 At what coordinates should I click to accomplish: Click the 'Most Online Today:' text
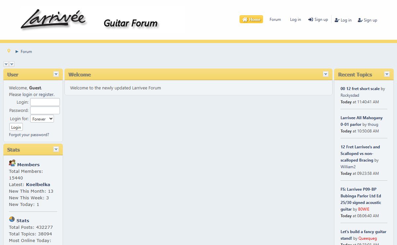pyautogui.click(x=30, y=241)
